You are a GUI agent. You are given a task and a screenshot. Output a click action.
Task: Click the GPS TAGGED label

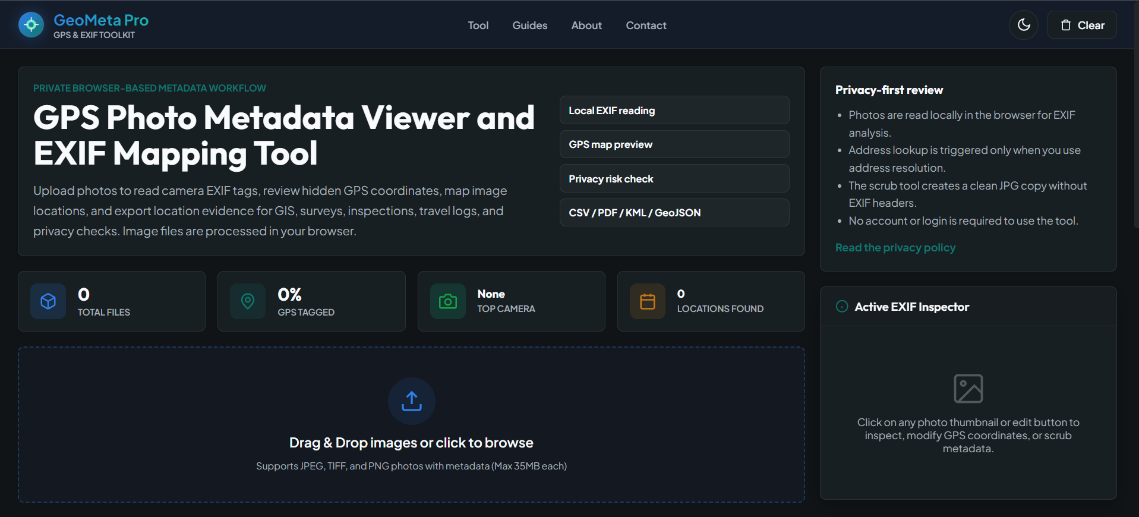(306, 313)
